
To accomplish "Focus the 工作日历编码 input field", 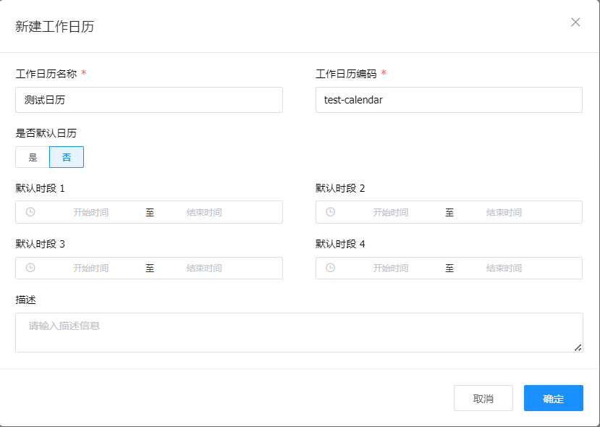I will (449, 100).
